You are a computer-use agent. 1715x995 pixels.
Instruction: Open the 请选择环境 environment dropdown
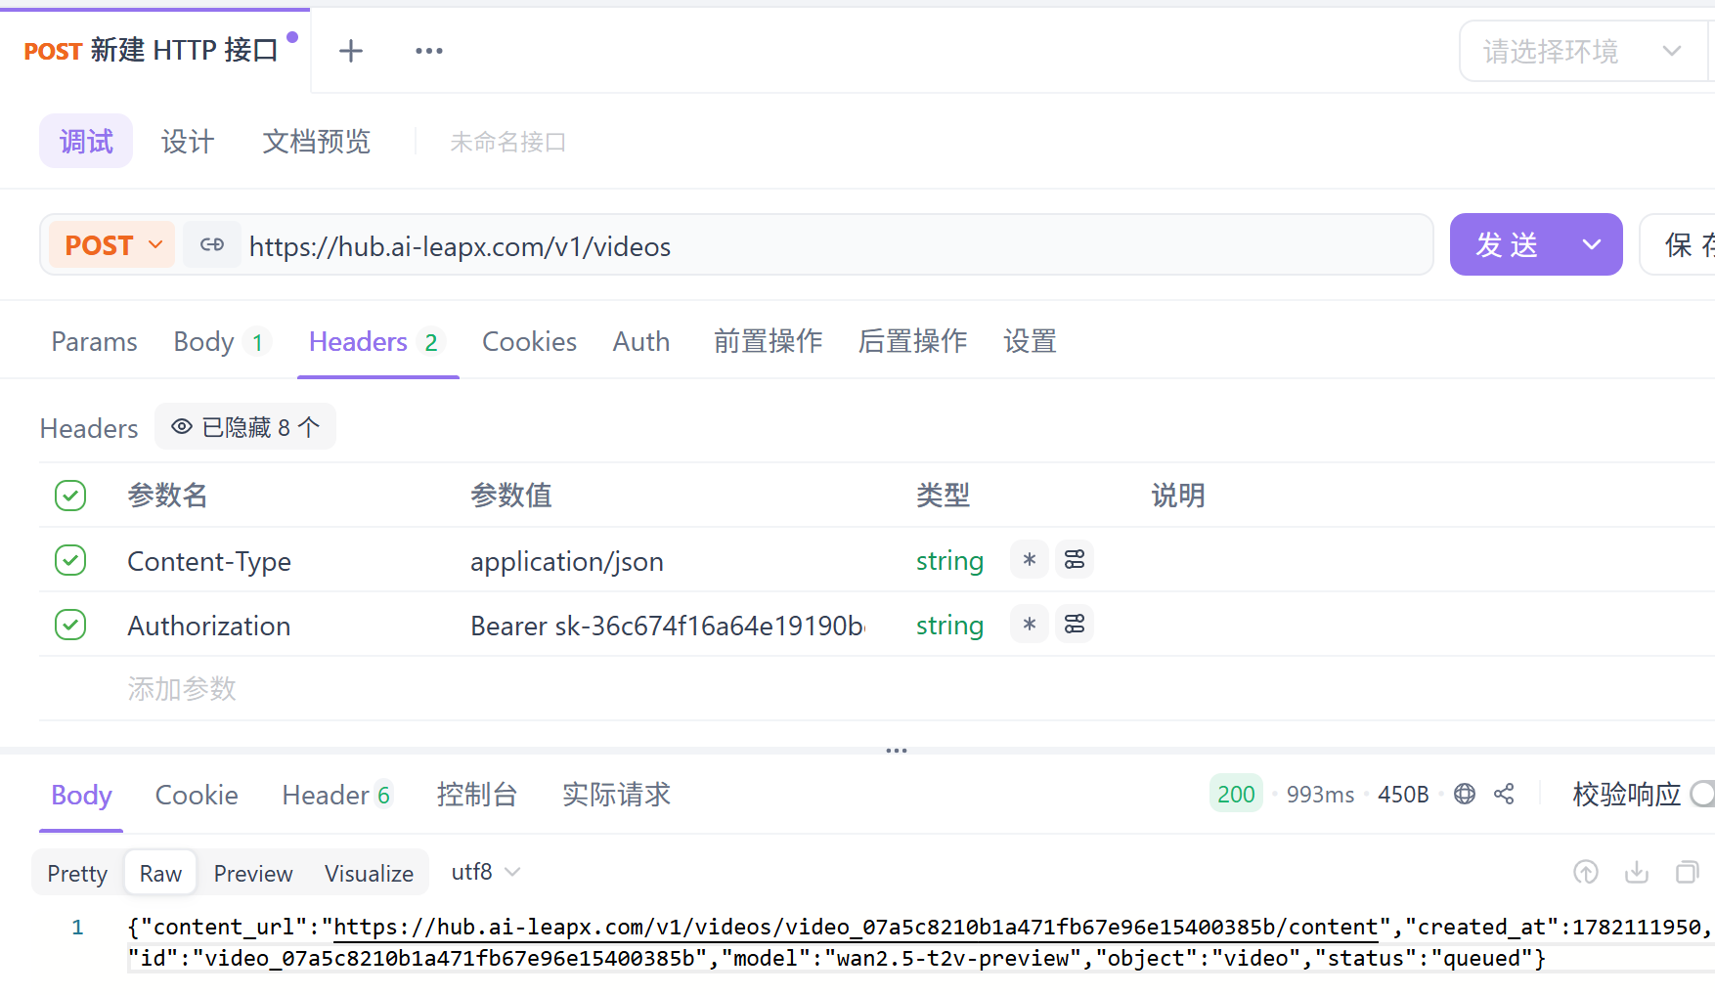pos(1583,51)
